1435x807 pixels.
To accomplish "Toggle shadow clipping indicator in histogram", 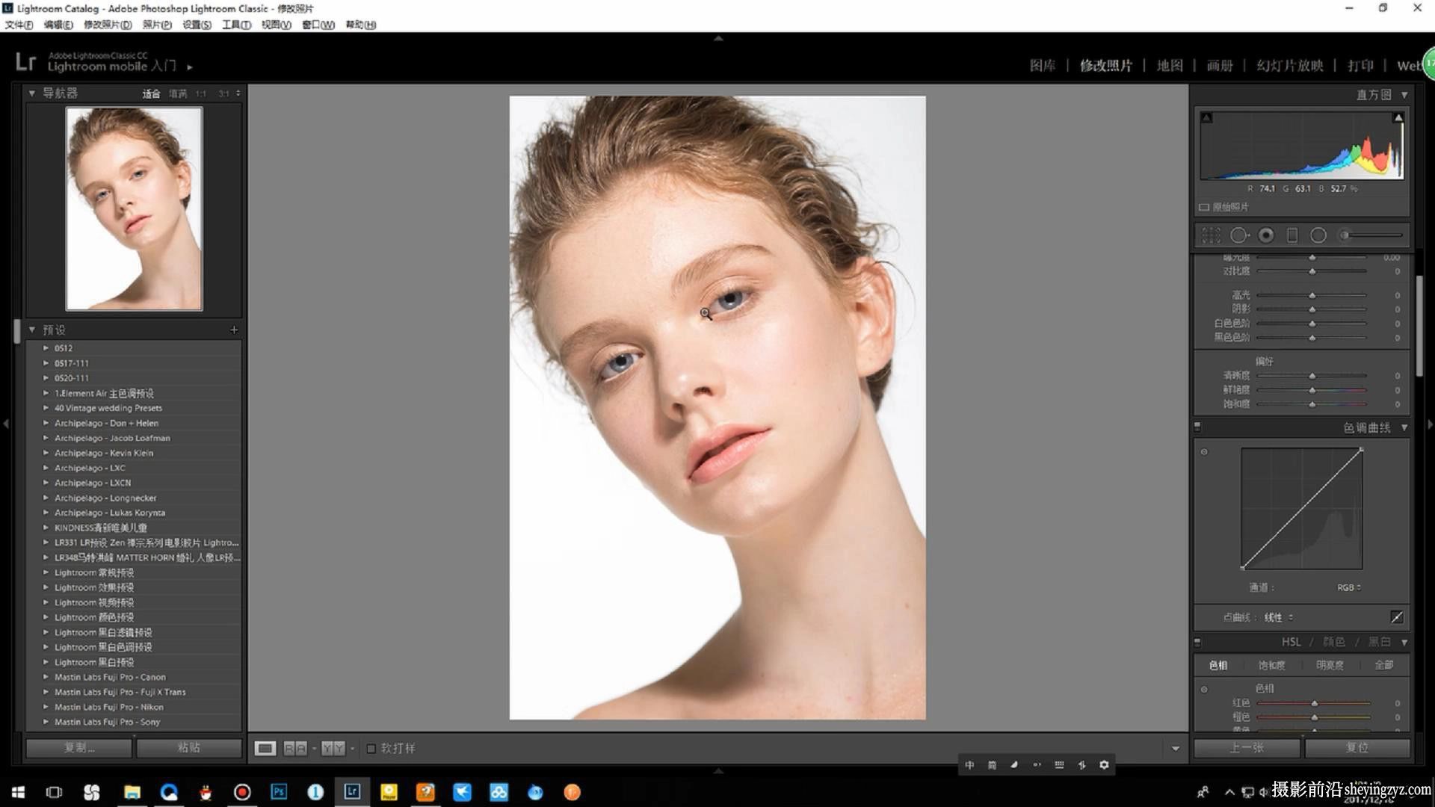I will 1207,118.
